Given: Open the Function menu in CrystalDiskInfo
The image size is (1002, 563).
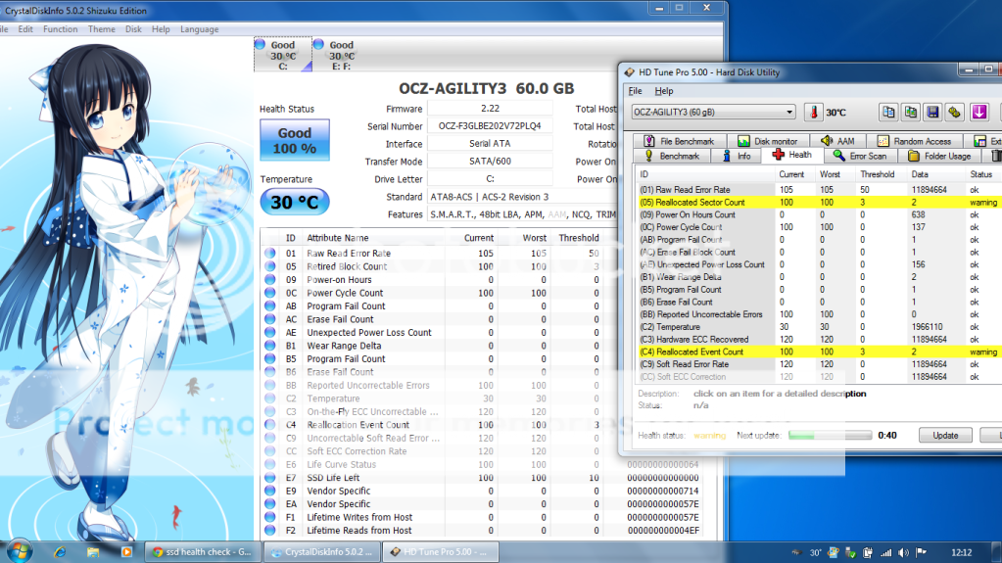Looking at the screenshot, I should [60, 29].
